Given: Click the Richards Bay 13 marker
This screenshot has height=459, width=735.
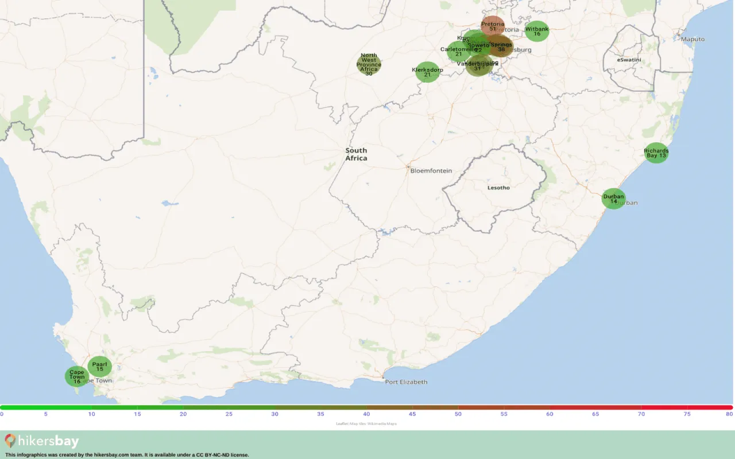Looking at the screenshot, I should [x=656, y=153].
